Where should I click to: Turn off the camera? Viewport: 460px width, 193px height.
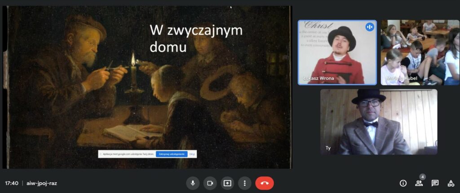point(210,183)
